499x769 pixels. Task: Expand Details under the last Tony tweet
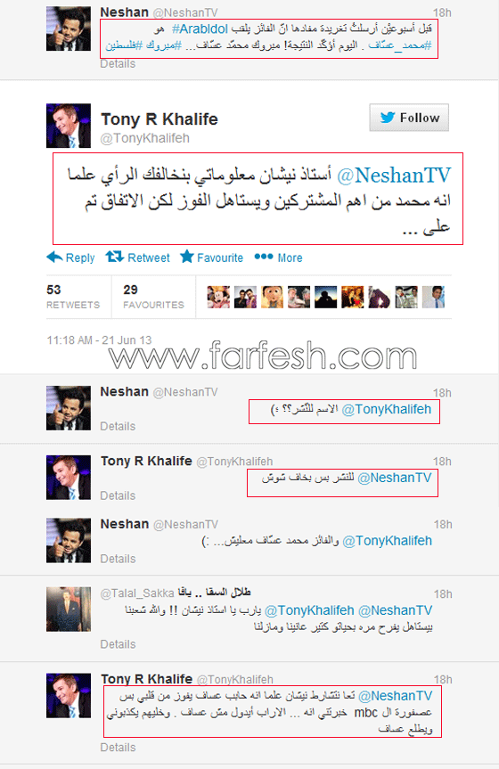[118, 747]
